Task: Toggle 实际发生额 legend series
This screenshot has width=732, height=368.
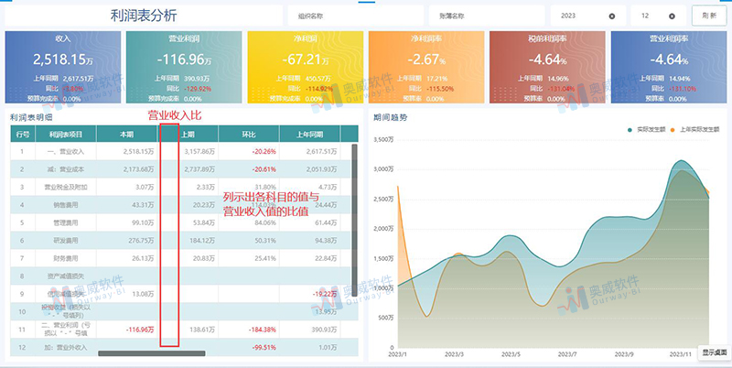Action: click(x=646, y=129)
